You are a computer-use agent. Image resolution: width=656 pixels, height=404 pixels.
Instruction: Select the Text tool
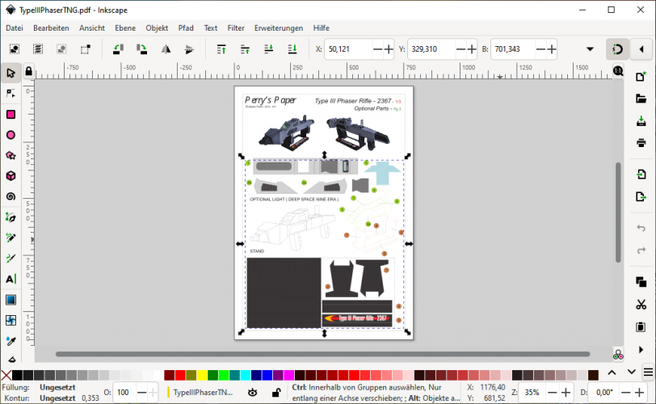pos(11,279)
